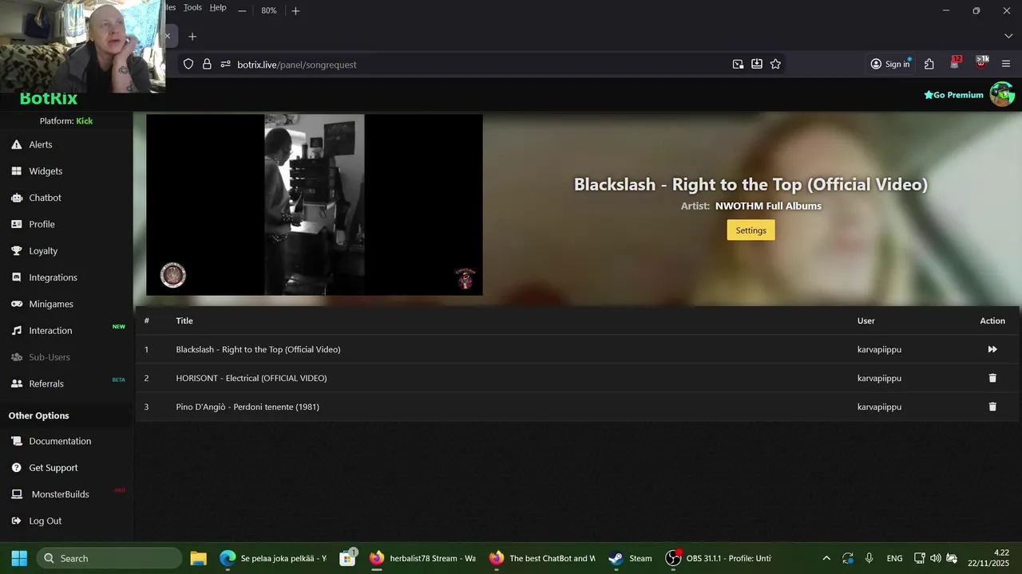The image size is (1022, 574).
Task: Open the Windows Start button
Action: click(x=19, y=558)
